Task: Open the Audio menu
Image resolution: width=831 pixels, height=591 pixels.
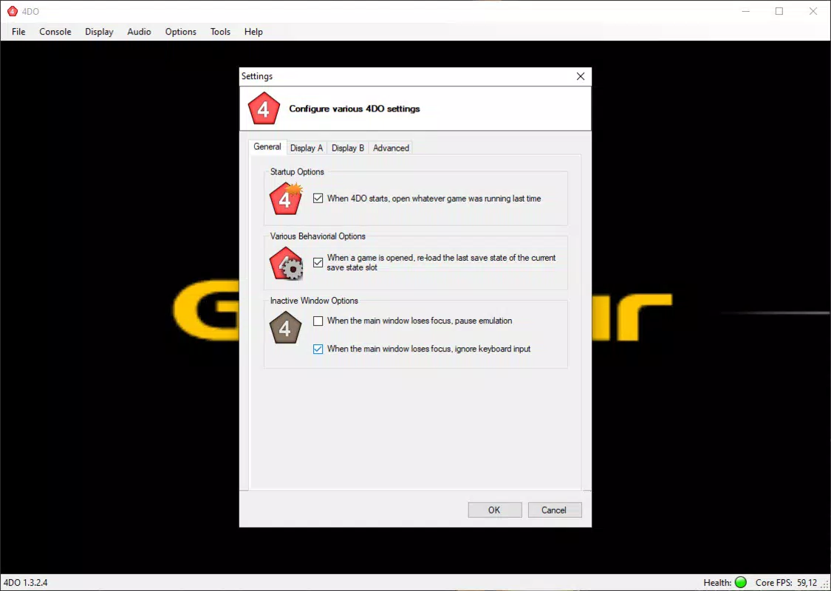Action: coord(139,32)
